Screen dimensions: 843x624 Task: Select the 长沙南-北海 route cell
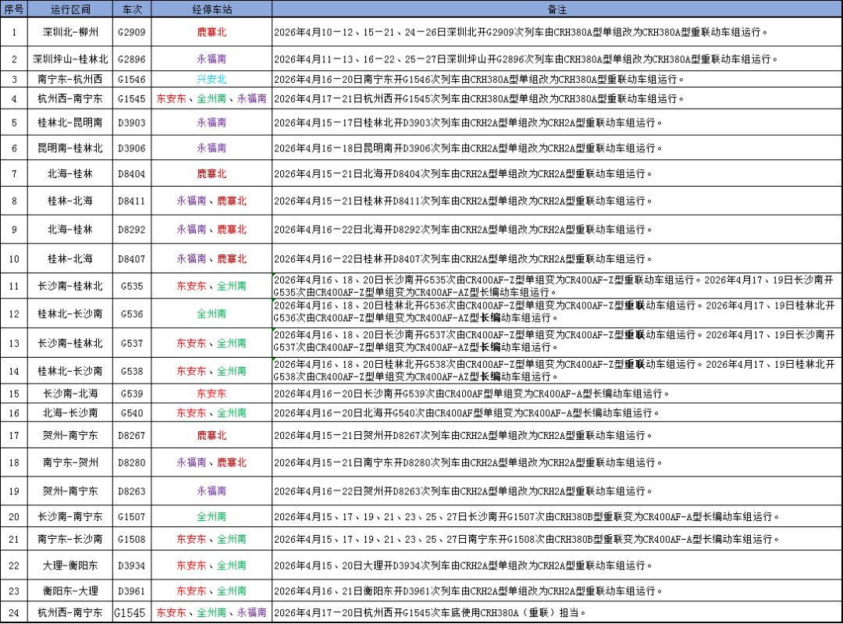point(70,394)
